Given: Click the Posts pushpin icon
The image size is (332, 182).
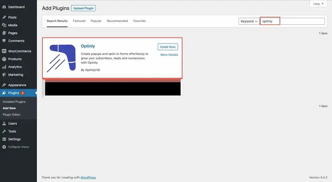Looking at the screenshot, I should point(4,17).
